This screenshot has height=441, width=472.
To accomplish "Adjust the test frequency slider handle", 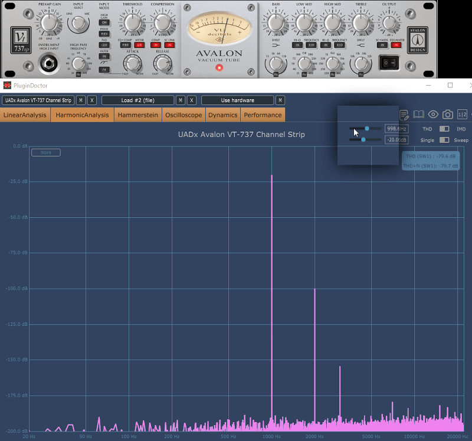I will coord(367,129).
